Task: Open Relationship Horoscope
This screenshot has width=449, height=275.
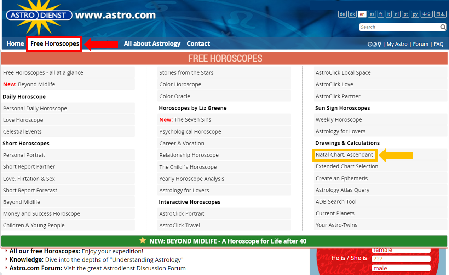Action: [x=224, y=155]
